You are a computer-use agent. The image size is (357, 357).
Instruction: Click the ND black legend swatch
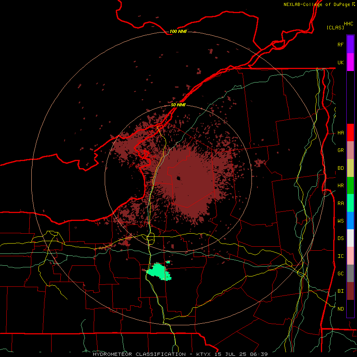[x=350, y=309]
